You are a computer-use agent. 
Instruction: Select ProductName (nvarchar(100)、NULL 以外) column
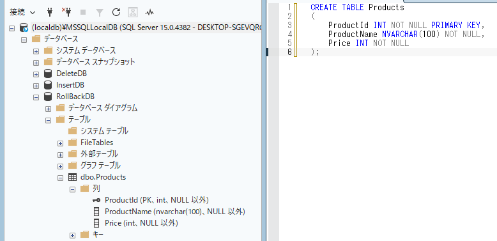coord(175,212)
